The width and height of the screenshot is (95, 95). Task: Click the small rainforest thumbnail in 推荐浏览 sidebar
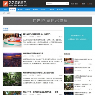click(69, 78)
